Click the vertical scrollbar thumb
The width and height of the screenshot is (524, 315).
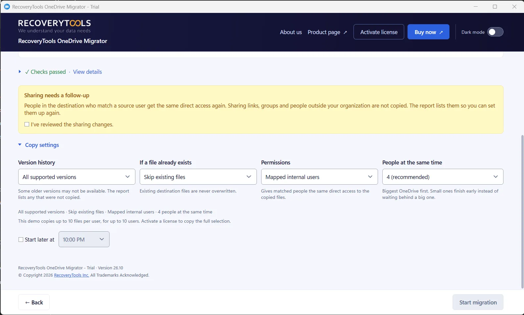pyautogui.click(x=522, y=212)
